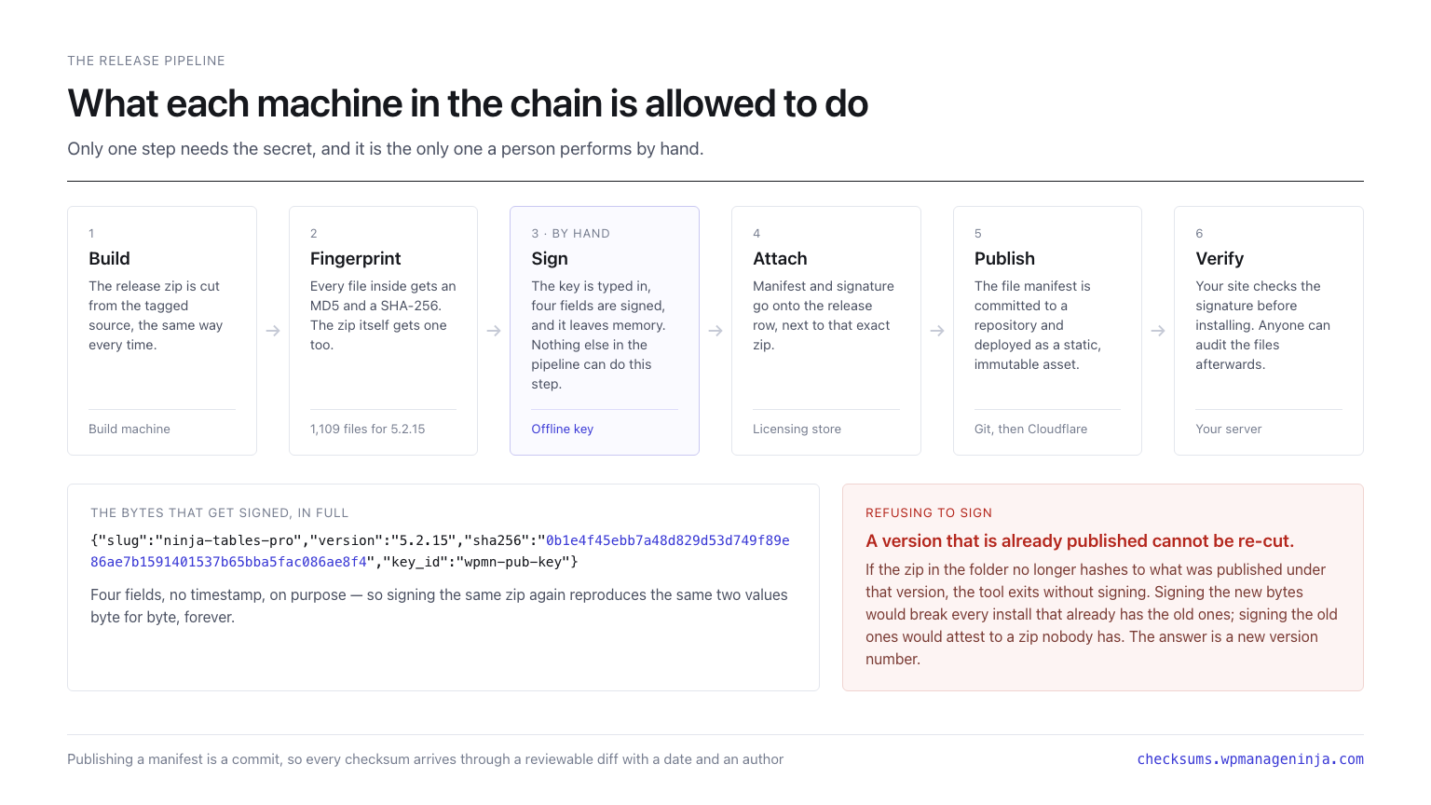1431x805 pixels.
Task: Click the '1,109 files for 5.2.15' footer
Action: coord(367,429)
